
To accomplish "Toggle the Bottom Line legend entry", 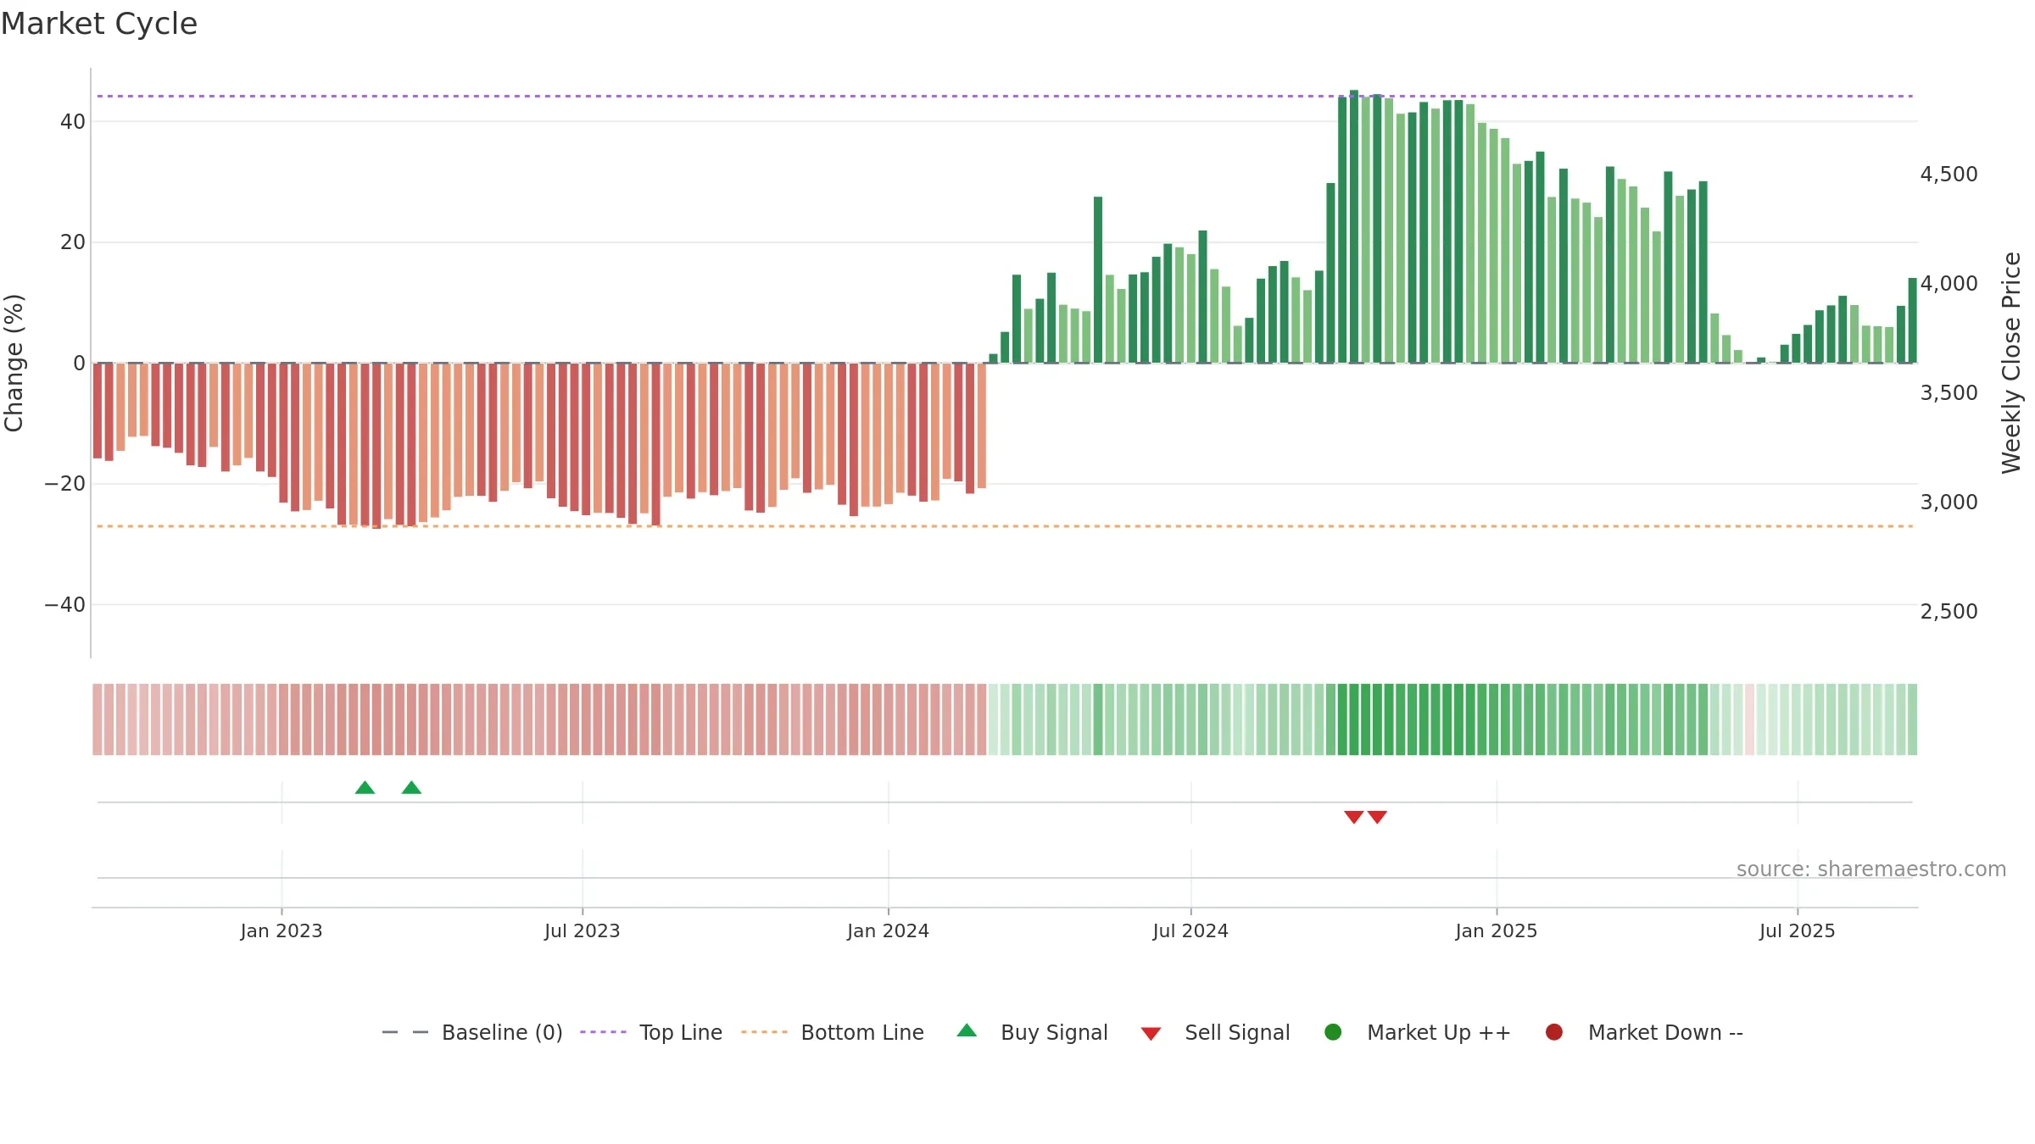I will point(833,1032).
